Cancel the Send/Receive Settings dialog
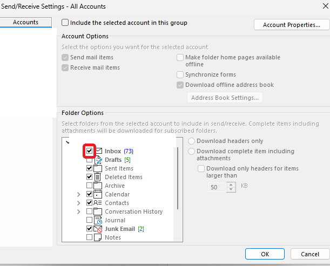This screenshot has width=330, height=266. pyautogui.click(x=310, y=254)
